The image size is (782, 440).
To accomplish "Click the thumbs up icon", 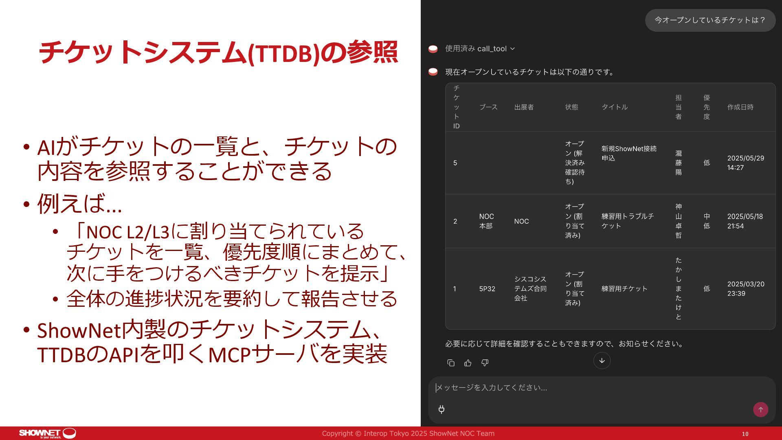I will [468, 363].
